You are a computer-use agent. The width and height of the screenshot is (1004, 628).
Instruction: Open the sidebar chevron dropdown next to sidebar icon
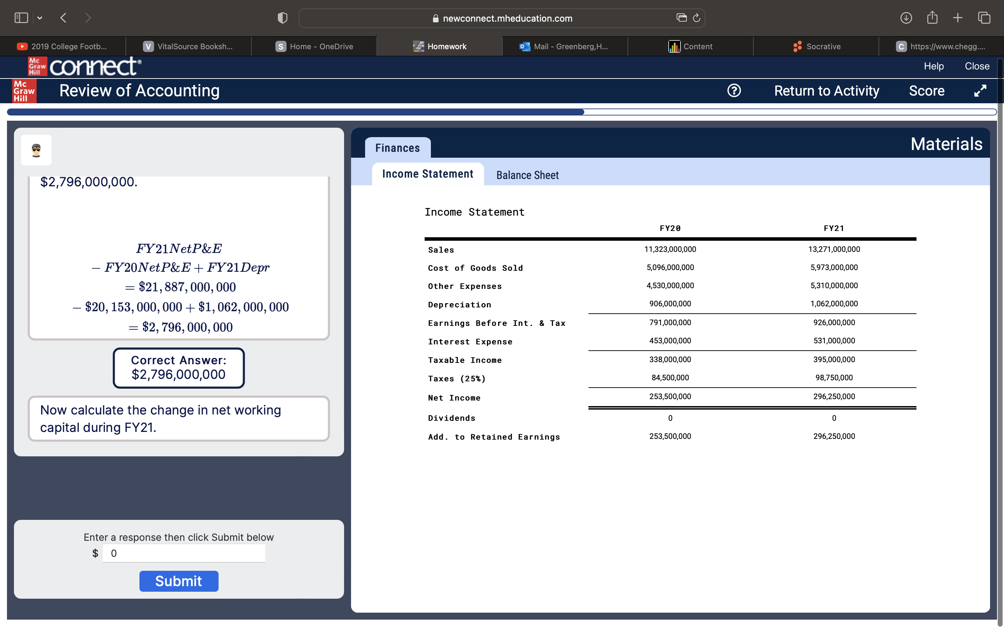click(40, 18)
